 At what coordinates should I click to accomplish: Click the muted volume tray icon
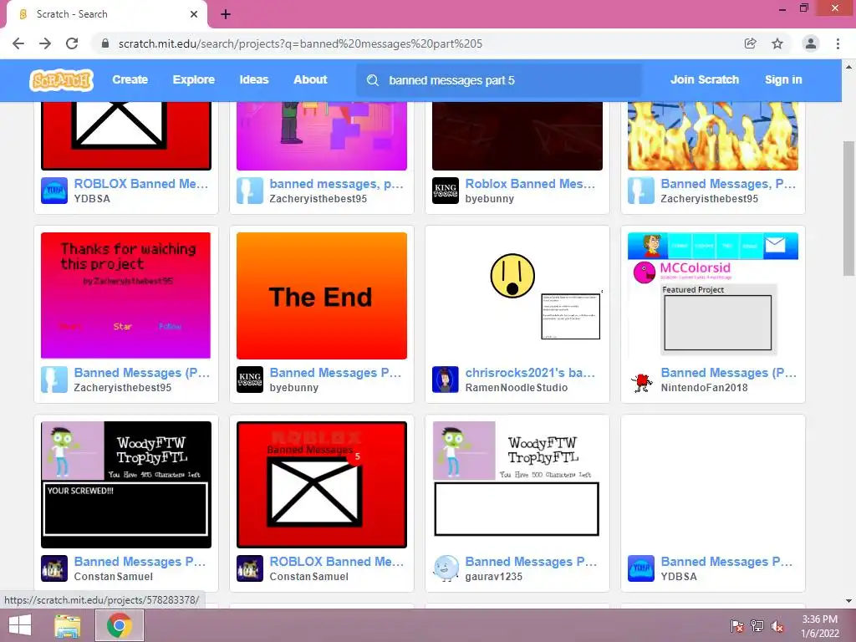point(777,625)
